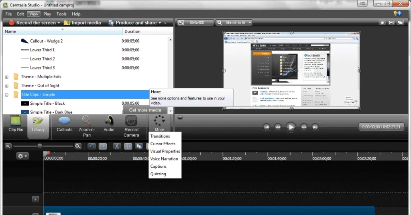Click Record the screen button
The height and width of the screenshot is (215, 411).
pos(32,23)
